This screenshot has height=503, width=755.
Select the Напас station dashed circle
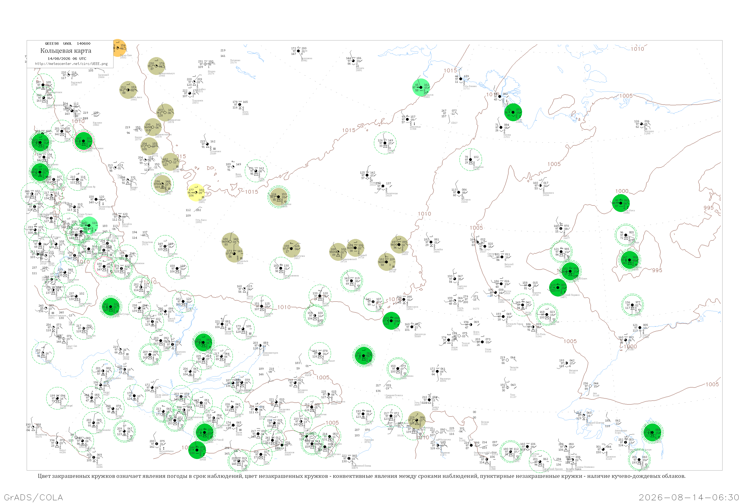pyautogui.click(x=62, y=131)
